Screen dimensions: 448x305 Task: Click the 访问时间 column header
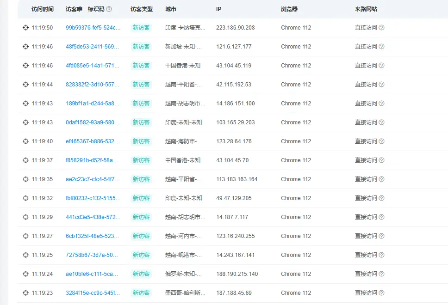[43, 9]
